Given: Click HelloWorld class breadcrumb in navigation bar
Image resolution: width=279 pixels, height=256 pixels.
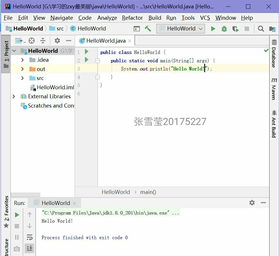Looking at the screenshot, I should [x=88, y=28].
